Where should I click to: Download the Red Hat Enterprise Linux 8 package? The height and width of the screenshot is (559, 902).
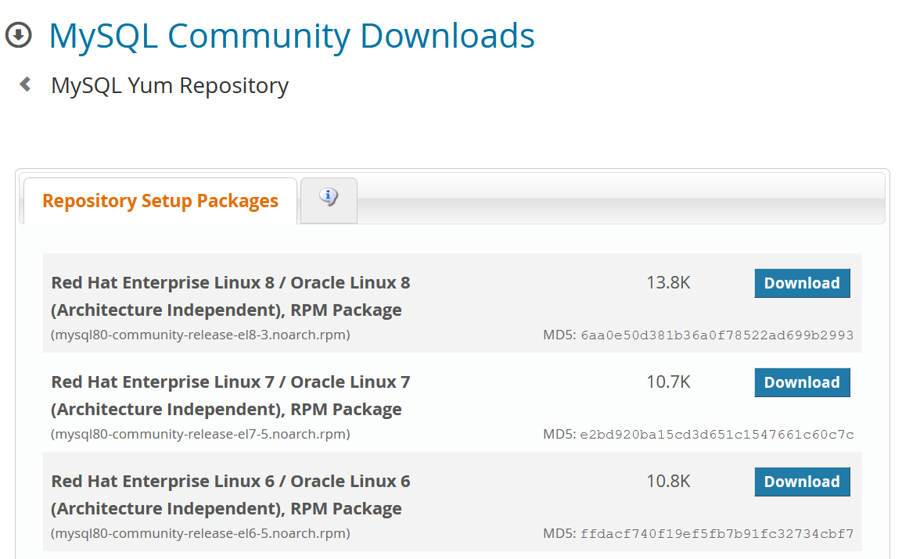tap(802, 283)
